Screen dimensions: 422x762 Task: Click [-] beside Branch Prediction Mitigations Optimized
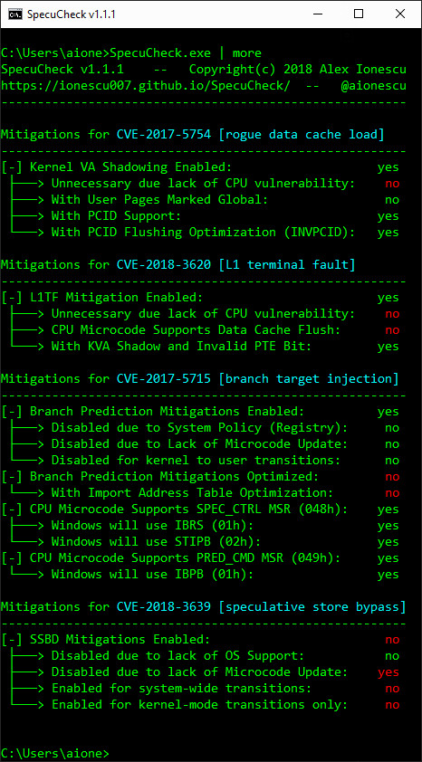12,476
